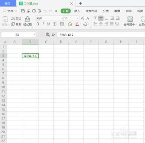Click the zoom magnifier beside fx
The height and width of the screenshot is (143, 145).
[48, 35]
